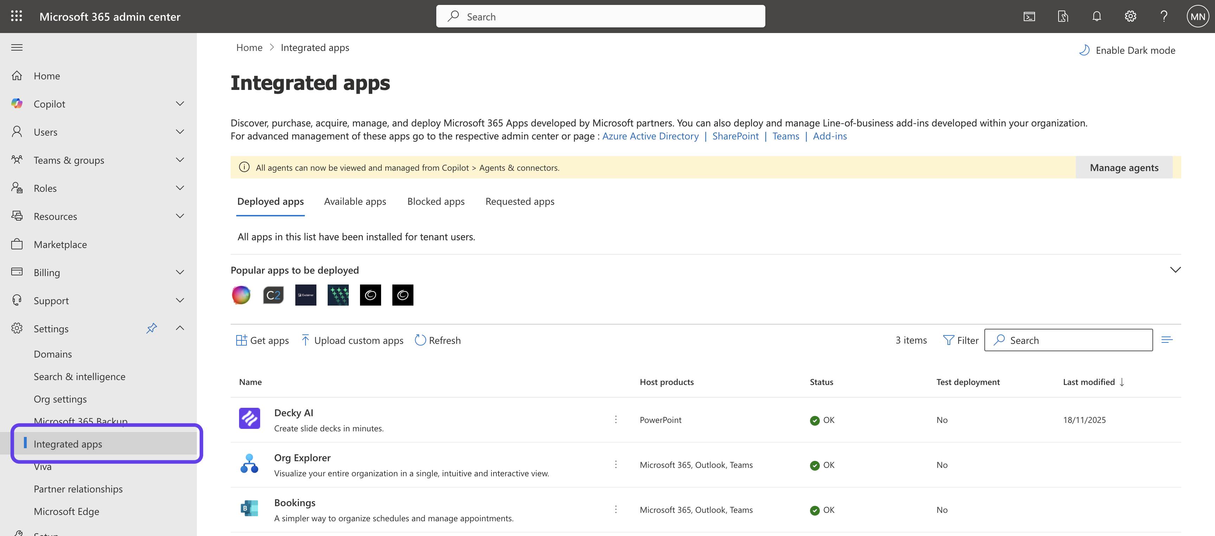Open the help question mark icon
Viewport: 1215px width, 536px height.
[x=1164, y=17]
